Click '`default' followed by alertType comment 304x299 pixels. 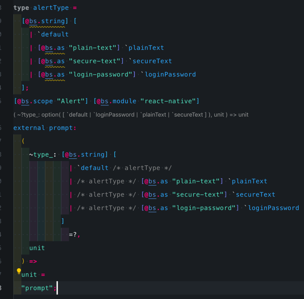point(93,168)
